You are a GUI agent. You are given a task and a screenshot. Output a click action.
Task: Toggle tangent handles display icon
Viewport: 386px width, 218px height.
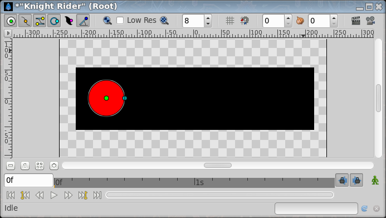pos(40,21)
